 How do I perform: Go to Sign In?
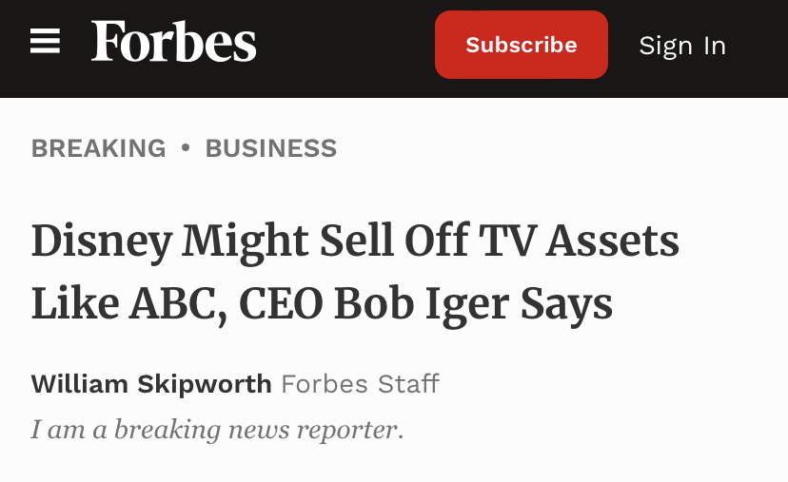(x=682, y=46)
